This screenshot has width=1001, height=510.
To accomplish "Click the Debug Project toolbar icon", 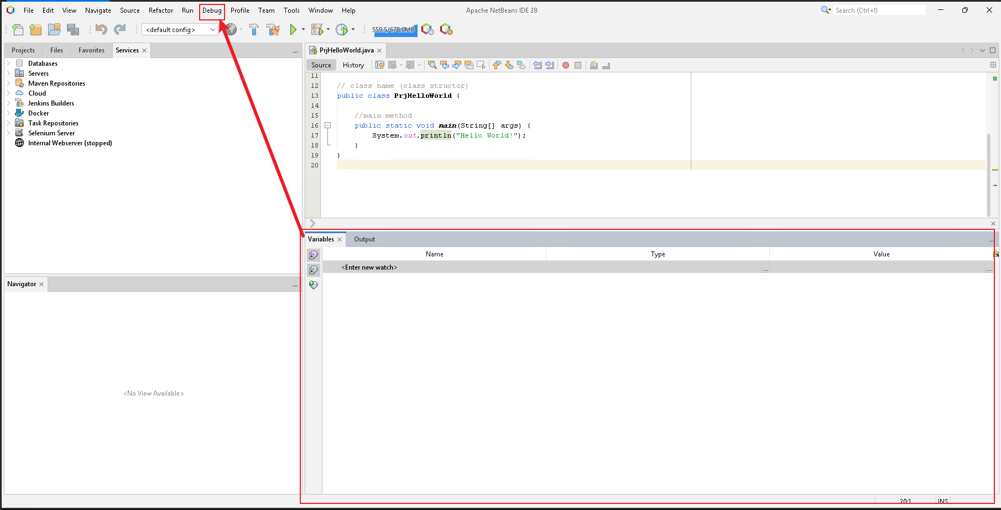I will (x=317, y=30).
